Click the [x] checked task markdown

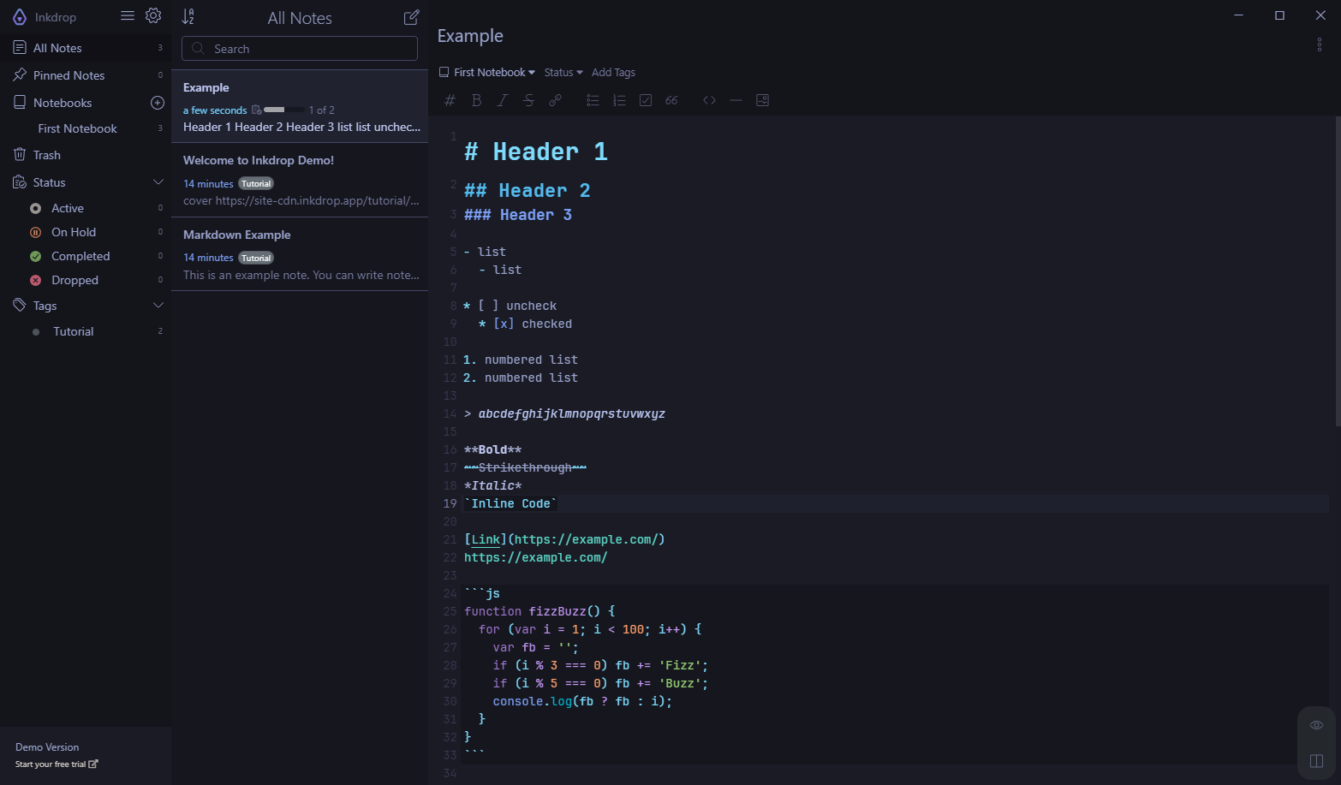(504, 324)
